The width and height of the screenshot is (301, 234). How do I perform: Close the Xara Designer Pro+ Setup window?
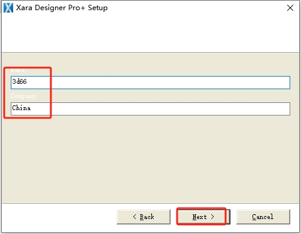coord(290,8)
